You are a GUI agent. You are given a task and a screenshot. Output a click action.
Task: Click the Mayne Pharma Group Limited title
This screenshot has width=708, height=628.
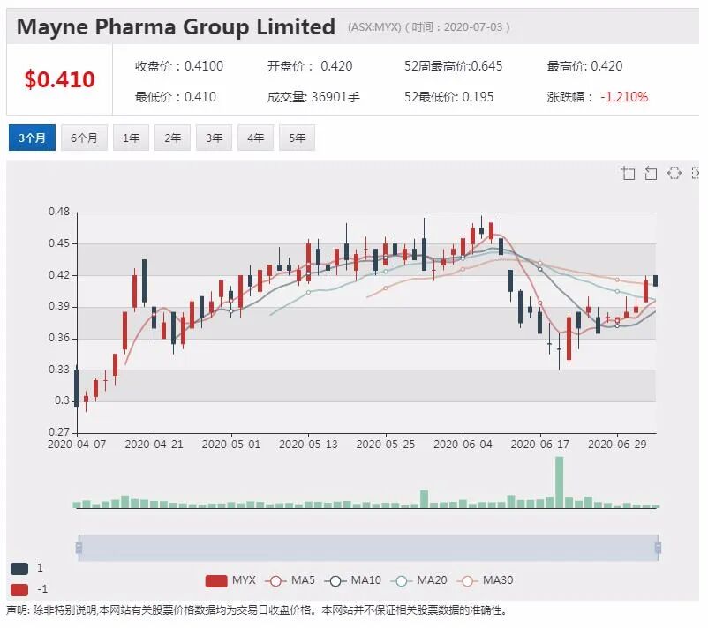pos(176,26)
